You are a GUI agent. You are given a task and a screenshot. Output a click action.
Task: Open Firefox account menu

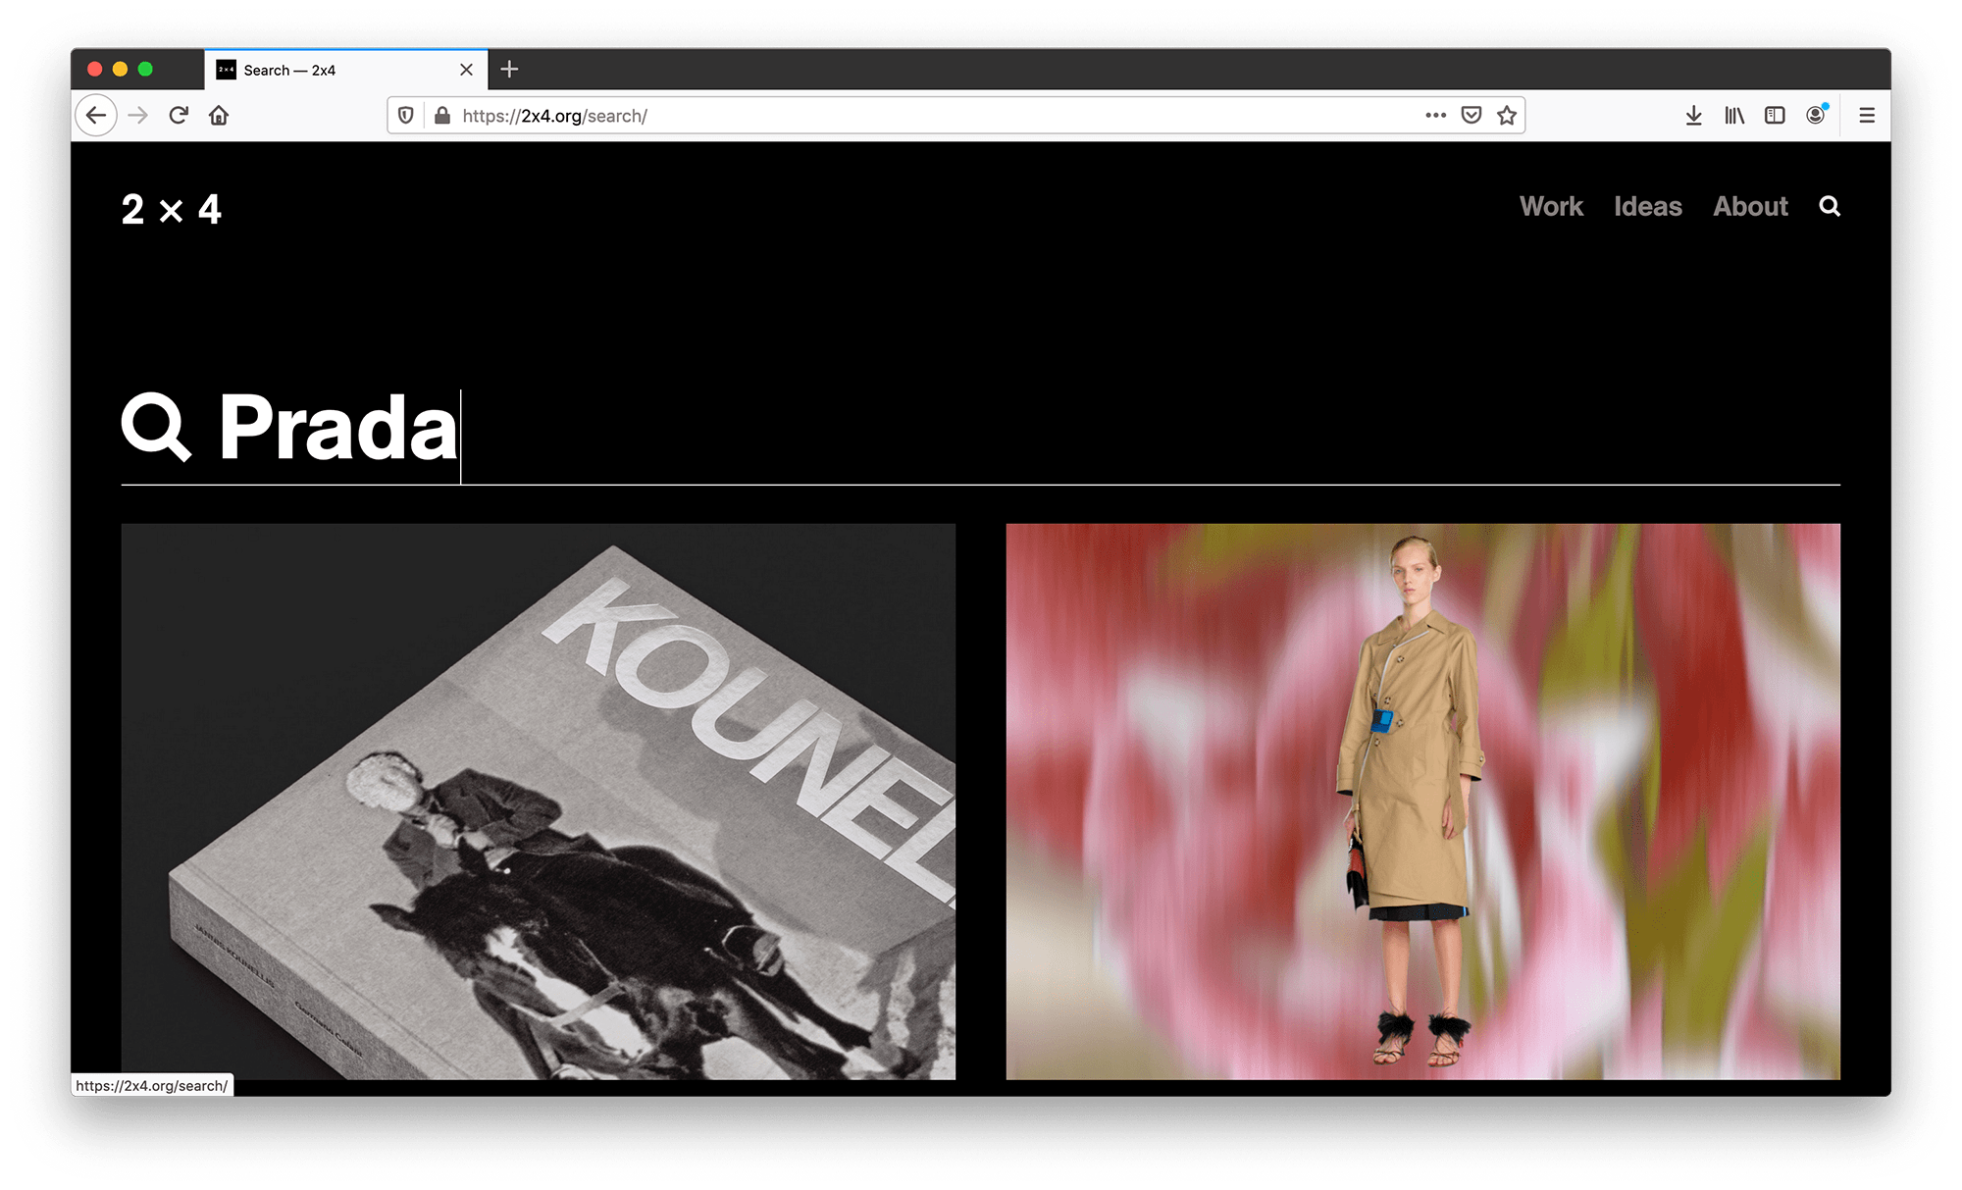tap(1816, 116)
